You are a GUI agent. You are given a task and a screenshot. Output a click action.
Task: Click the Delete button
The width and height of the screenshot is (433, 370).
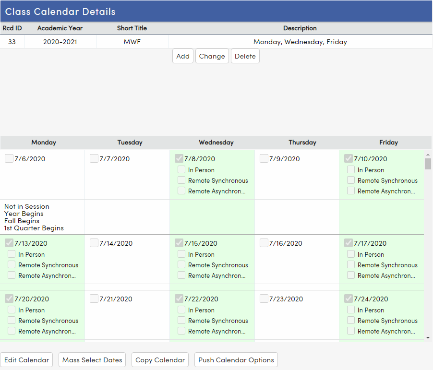click(245, 56)
